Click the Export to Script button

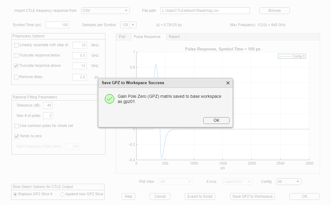(200, 196)
